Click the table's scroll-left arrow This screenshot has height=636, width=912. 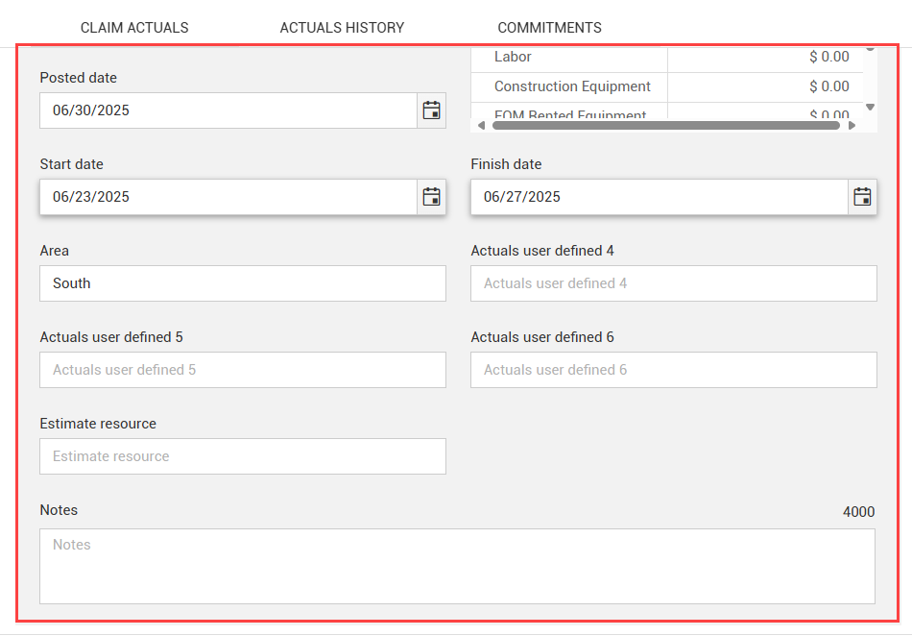(x=480, y=125)
